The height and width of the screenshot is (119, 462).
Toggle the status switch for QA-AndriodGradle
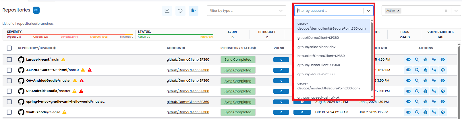pyautogui.click(x=408, y=80)
